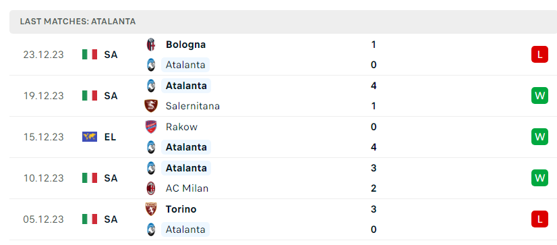The width and height of the screenshot is (557, 245).
Task: Click the Torino club crest icon
Action: tap(151, 209)
